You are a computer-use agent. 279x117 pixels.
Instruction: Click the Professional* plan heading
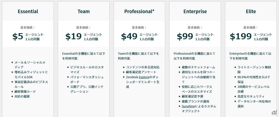click(139, 11)
